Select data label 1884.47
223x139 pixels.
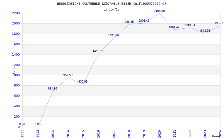pyautogui.click(x=174, y=27)
